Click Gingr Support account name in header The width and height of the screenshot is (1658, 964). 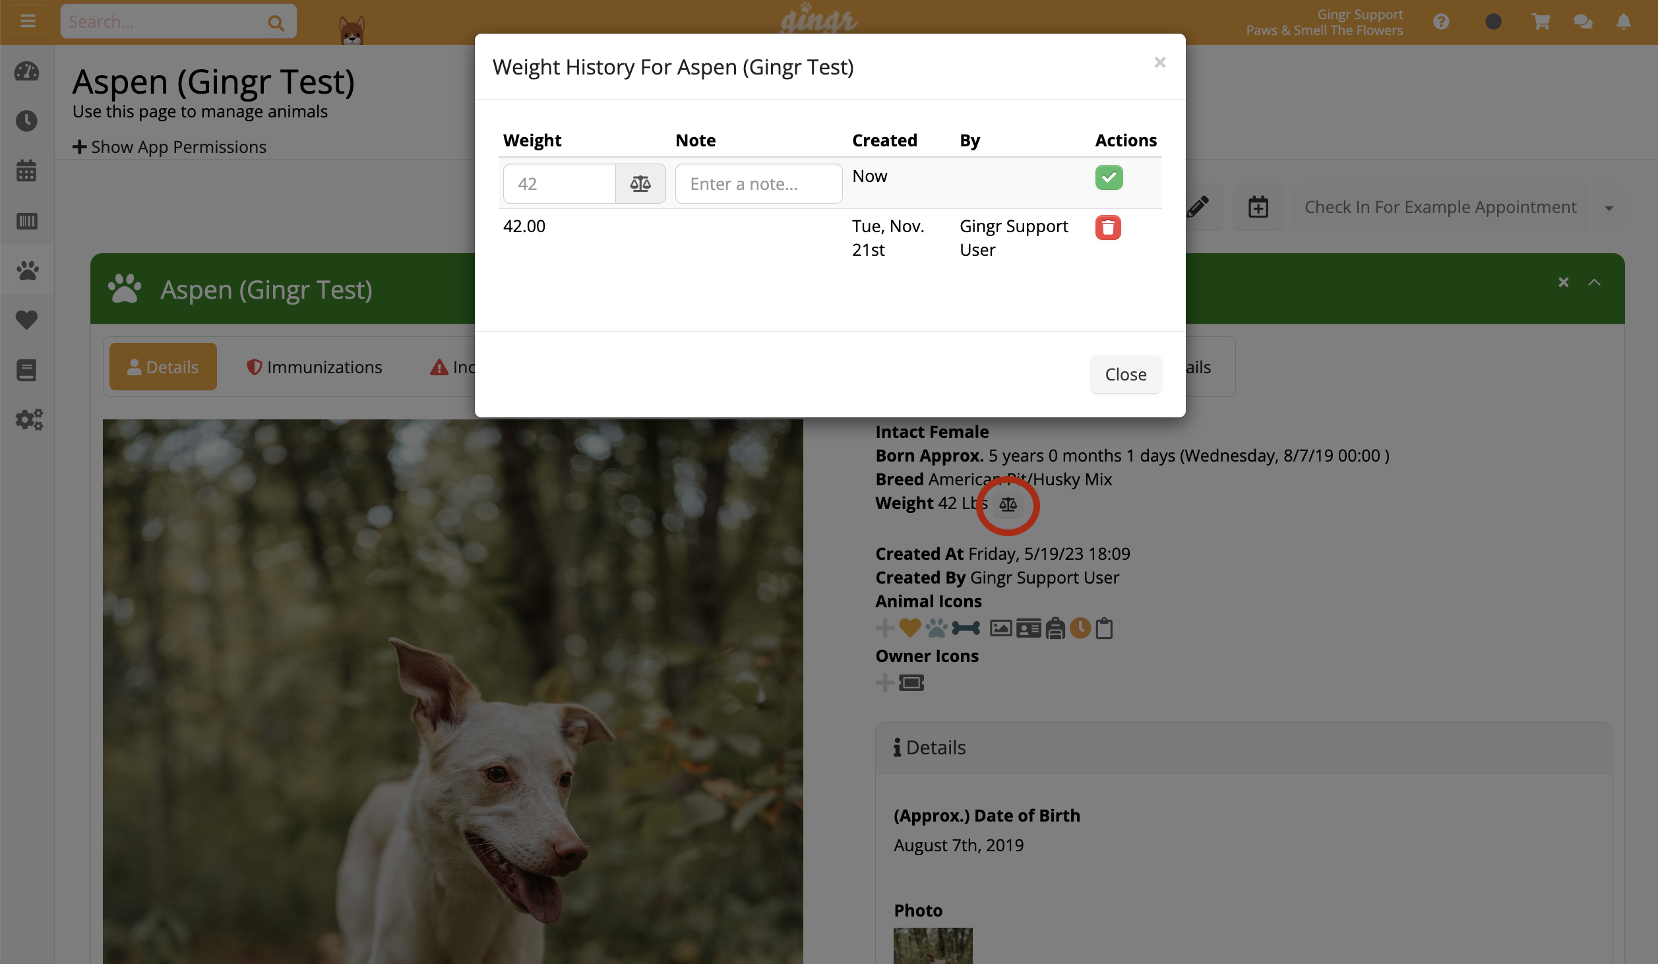pyautogui.click(x=1360, y=14)
